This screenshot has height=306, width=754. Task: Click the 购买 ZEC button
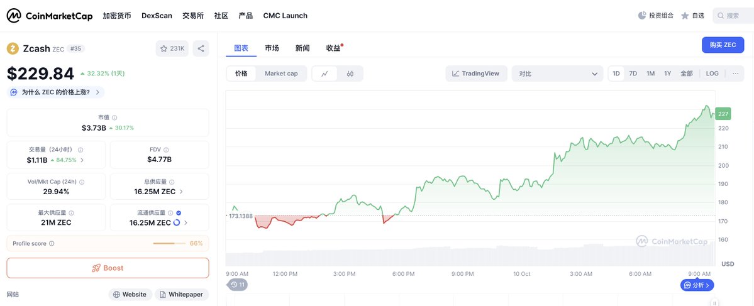click(723, 45)
